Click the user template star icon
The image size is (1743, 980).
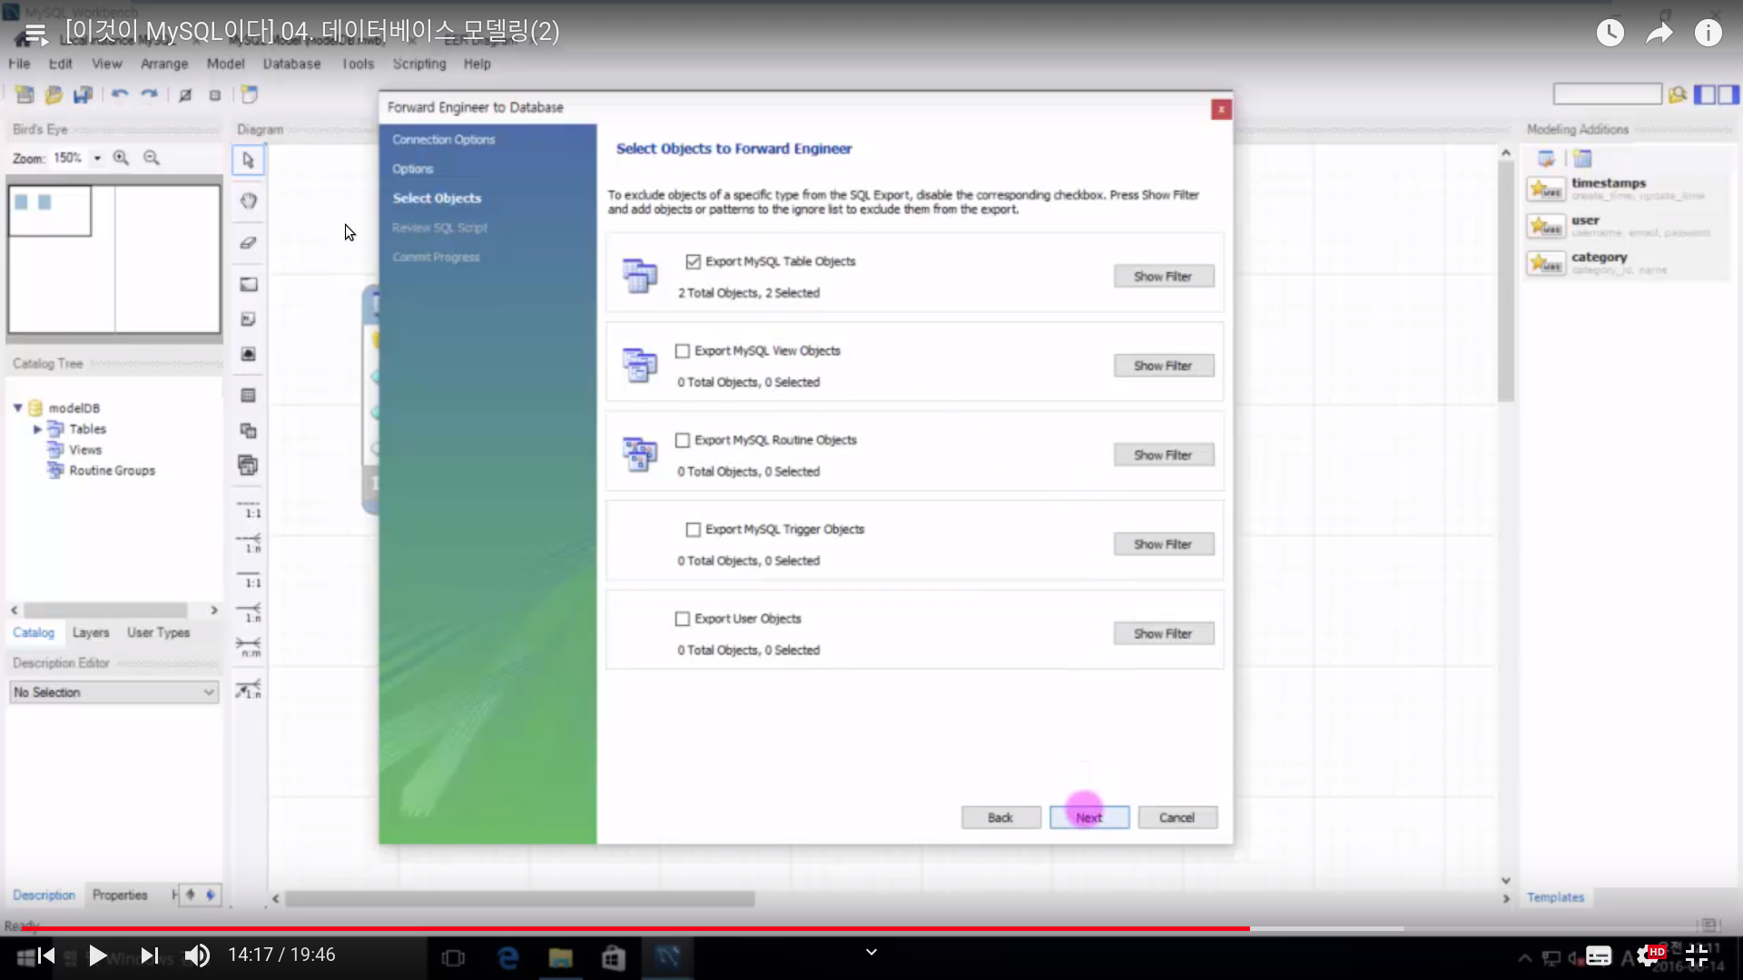[x=1546, y=226]
